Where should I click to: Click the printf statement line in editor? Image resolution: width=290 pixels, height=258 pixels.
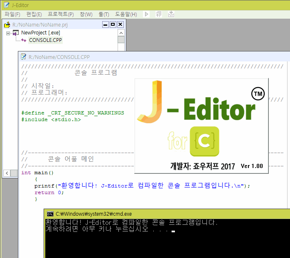click(x=142, y=185)
